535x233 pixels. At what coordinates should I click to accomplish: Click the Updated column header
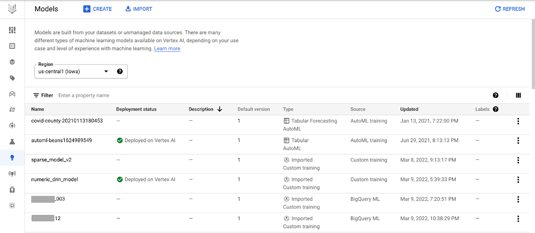point(409,109)
